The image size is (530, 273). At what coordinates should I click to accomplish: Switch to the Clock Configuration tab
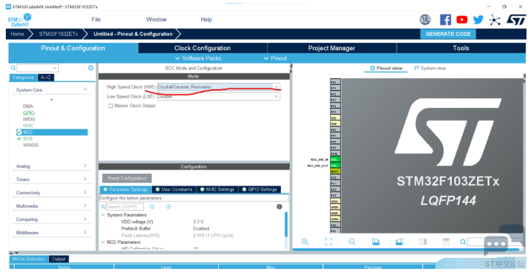202,48
